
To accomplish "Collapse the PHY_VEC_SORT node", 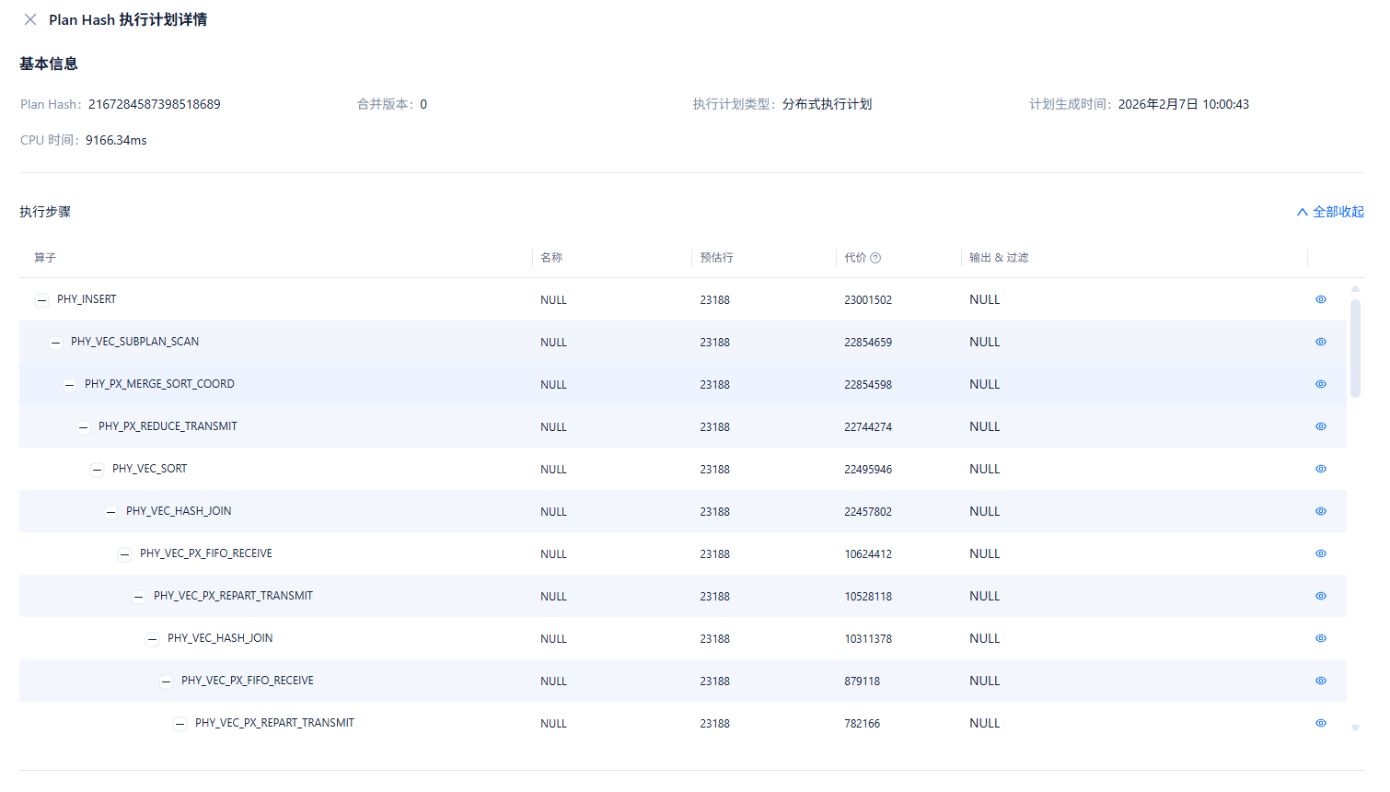I will coord(97,470).
